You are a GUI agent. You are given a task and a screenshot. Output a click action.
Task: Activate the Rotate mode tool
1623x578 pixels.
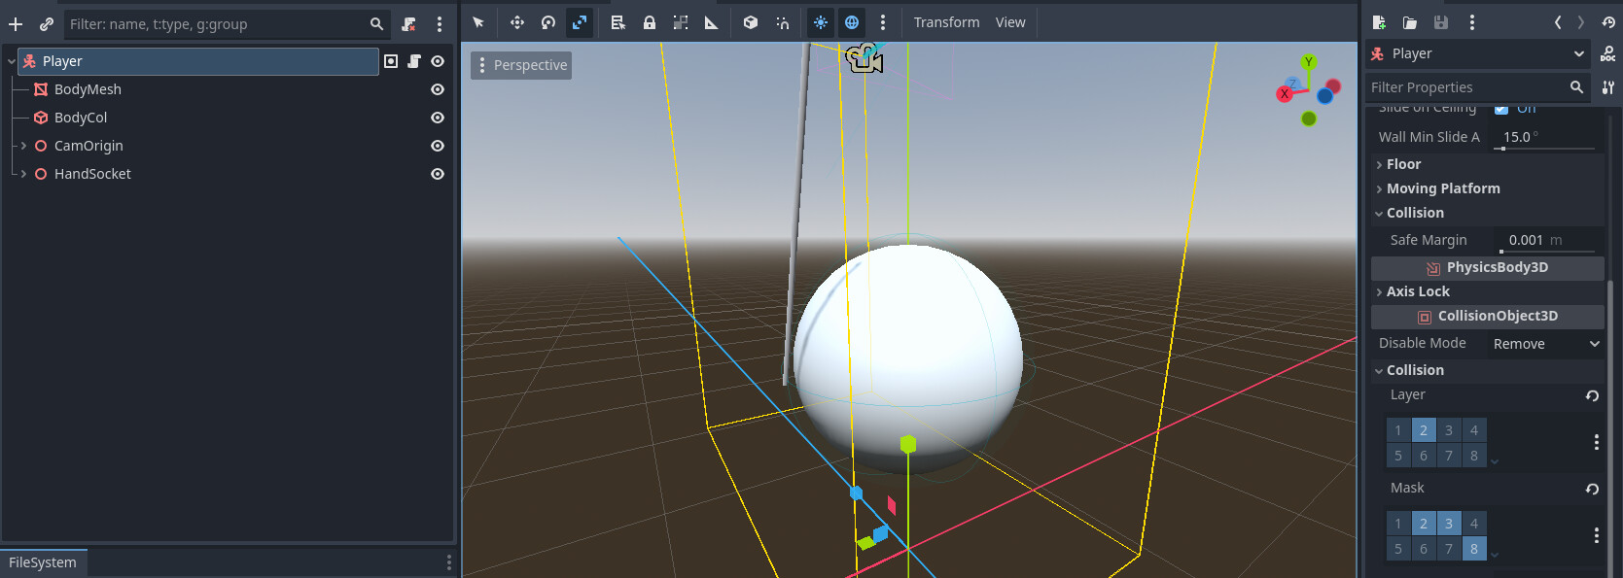[548, 22]
